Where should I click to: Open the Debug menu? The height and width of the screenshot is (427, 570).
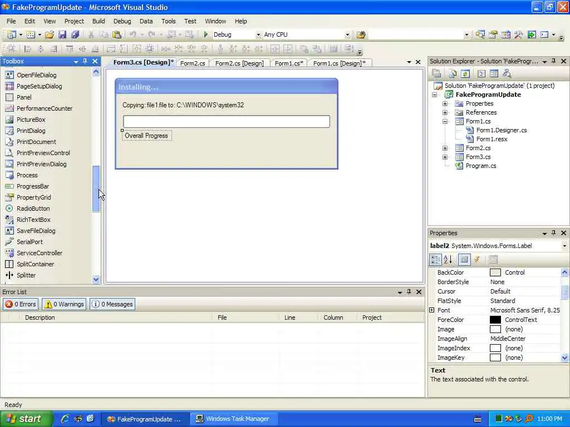tap(122, 21)
